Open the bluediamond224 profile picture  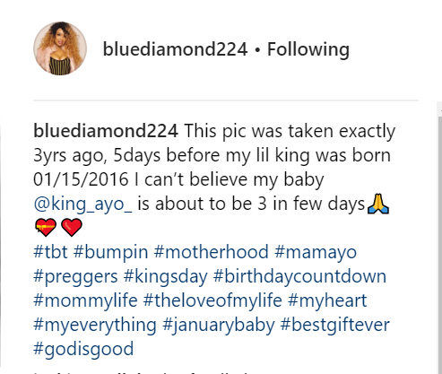tap(60, 48)
